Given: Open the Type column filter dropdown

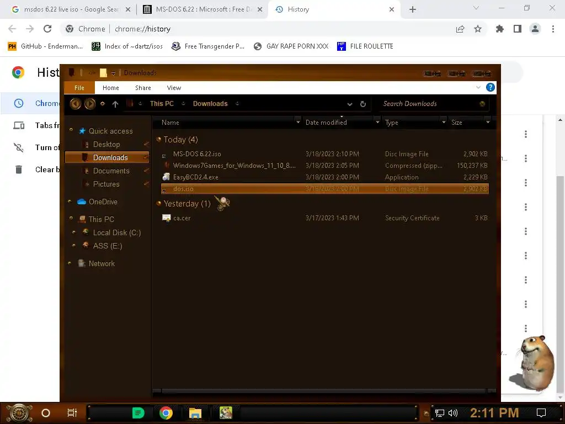Looking at the screenshot, I should click(444, 123).
